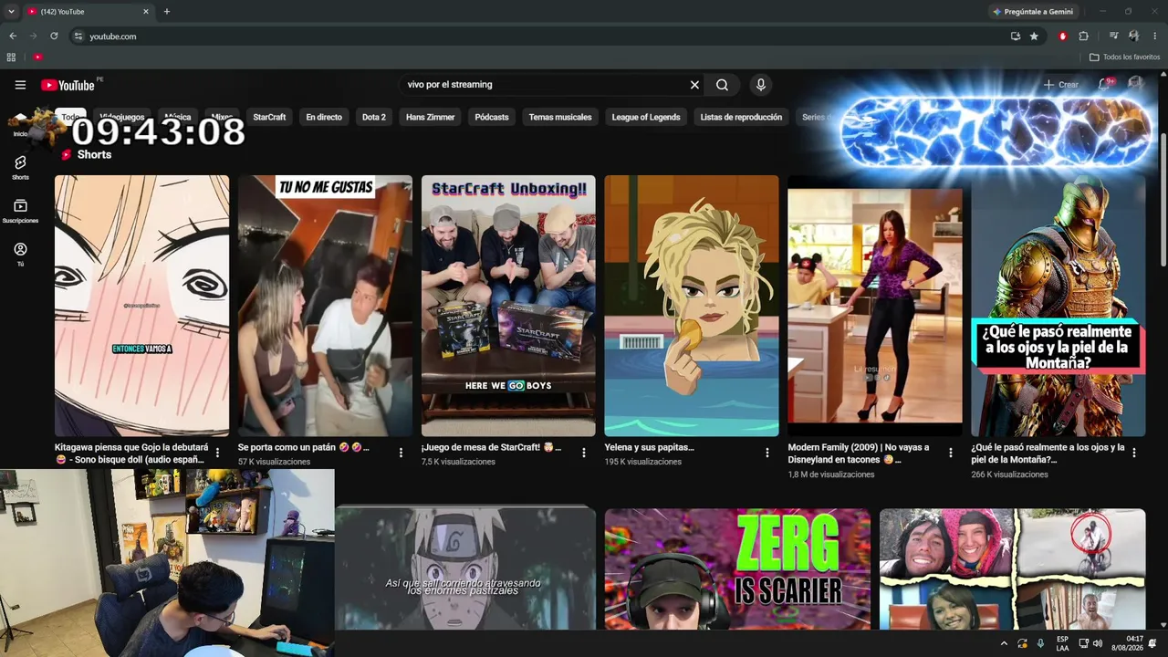Select the Temas musicales filter chip
The image size is (1168, 657).
(x=560, y=117)
